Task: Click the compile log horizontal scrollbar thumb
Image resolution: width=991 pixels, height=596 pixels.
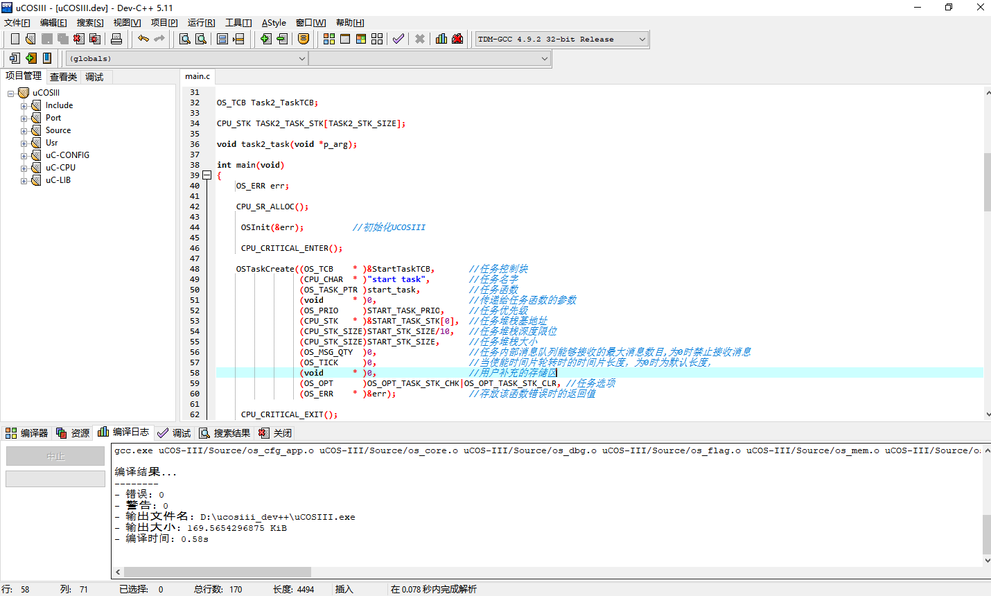Action: pos(217,572)
